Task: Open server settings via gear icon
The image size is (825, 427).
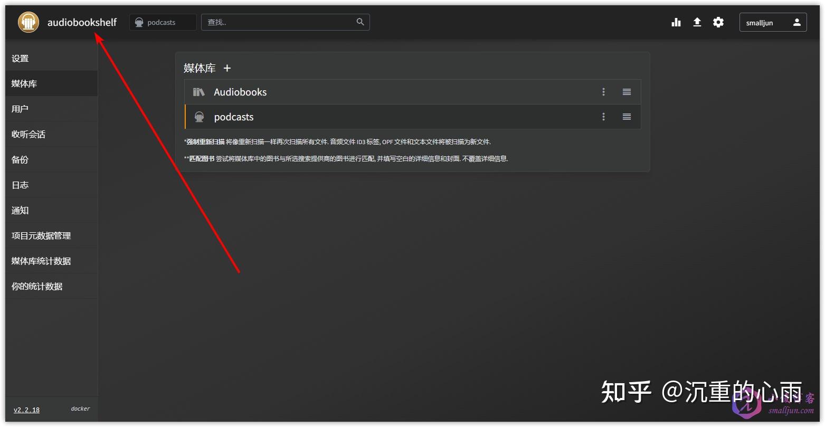Action: pyautogui.click(x=718, y=22)
